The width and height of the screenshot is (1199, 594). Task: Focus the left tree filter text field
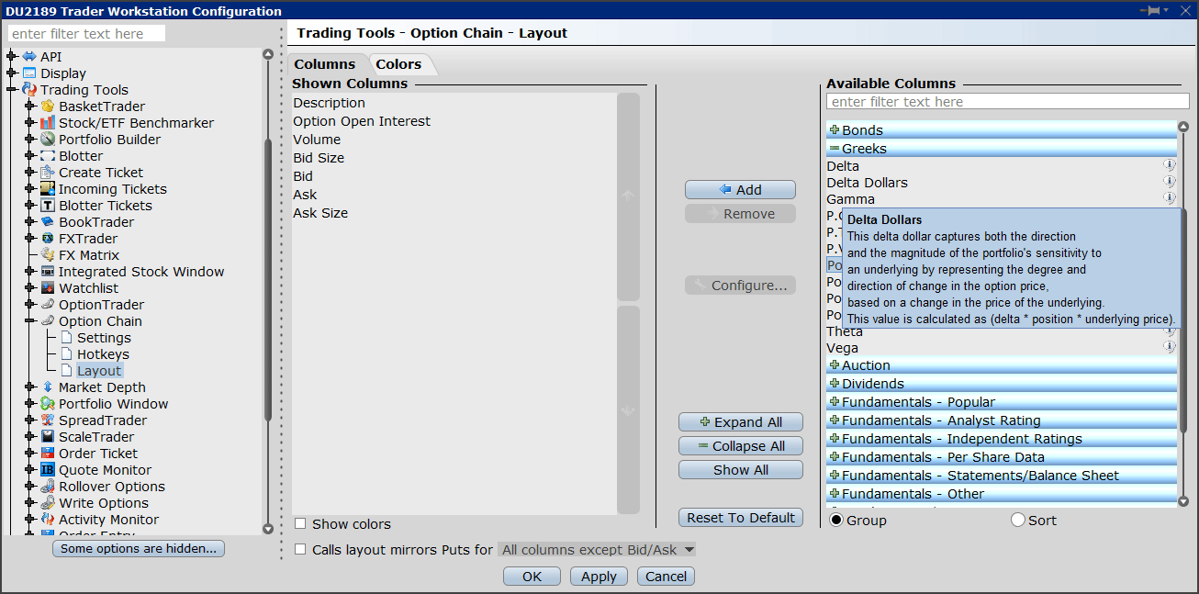point(86,34)
